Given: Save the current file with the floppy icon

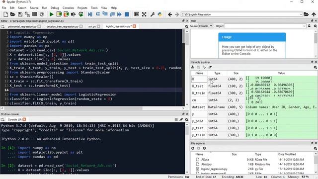Looking at the screenshot, I should coord(20,14).
